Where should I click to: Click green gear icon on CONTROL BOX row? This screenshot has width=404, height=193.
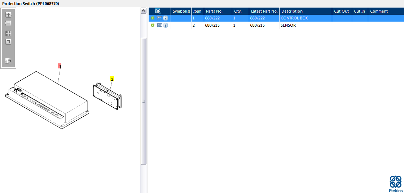(x=153, y=18)
